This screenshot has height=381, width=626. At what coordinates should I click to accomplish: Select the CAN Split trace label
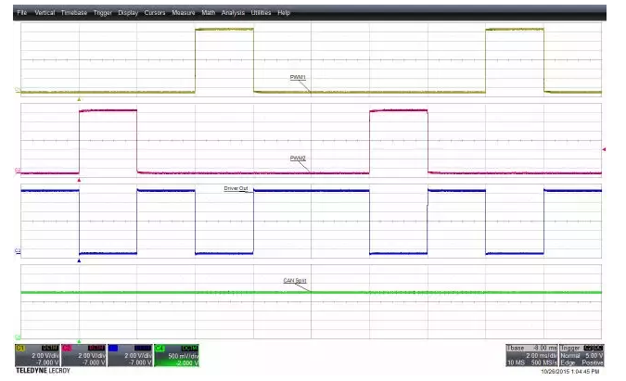click(295, 281)
